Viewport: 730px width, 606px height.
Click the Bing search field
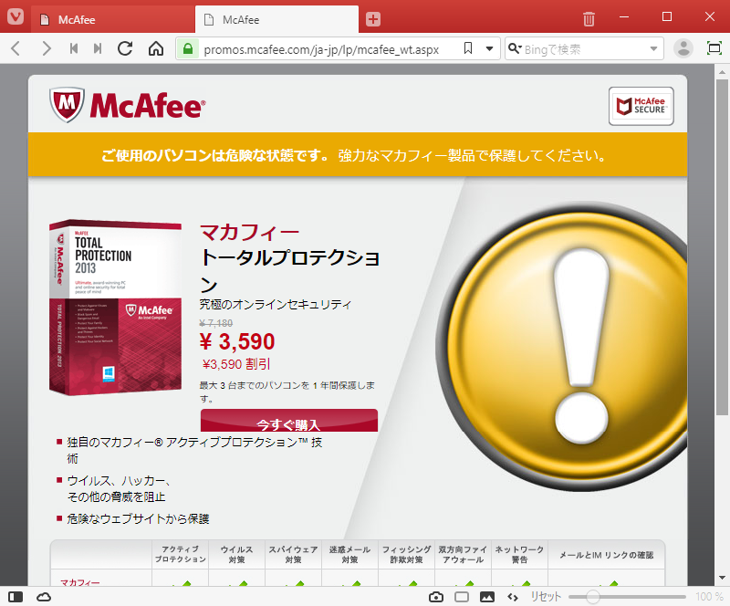[584, 49]
